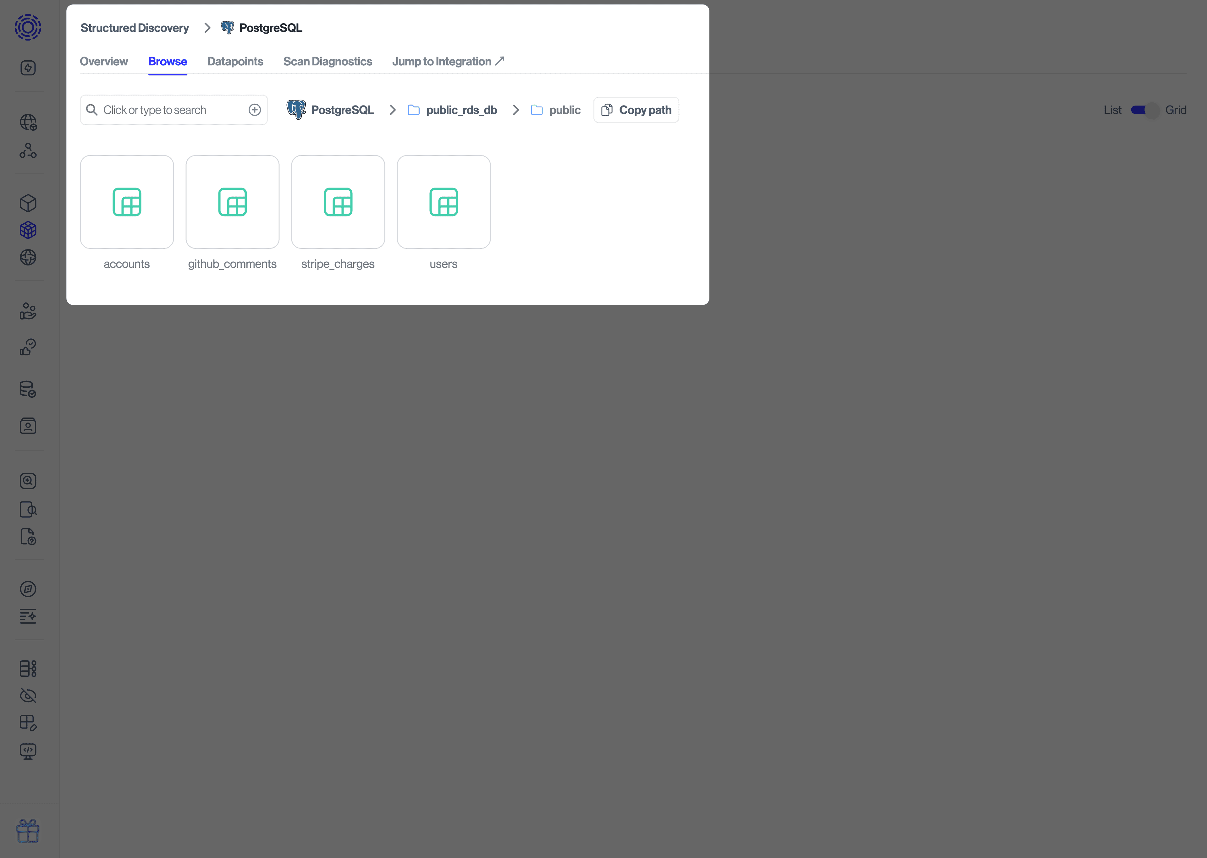The width and height of the screenshot is (1207, 858).
Task: Open the Overview tab
Action: pyautogui.click(x=104, y=61)
